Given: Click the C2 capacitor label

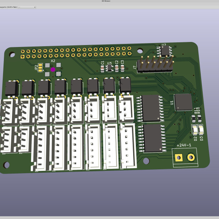Looking at the screenshot, I should [x=117, y=62].
